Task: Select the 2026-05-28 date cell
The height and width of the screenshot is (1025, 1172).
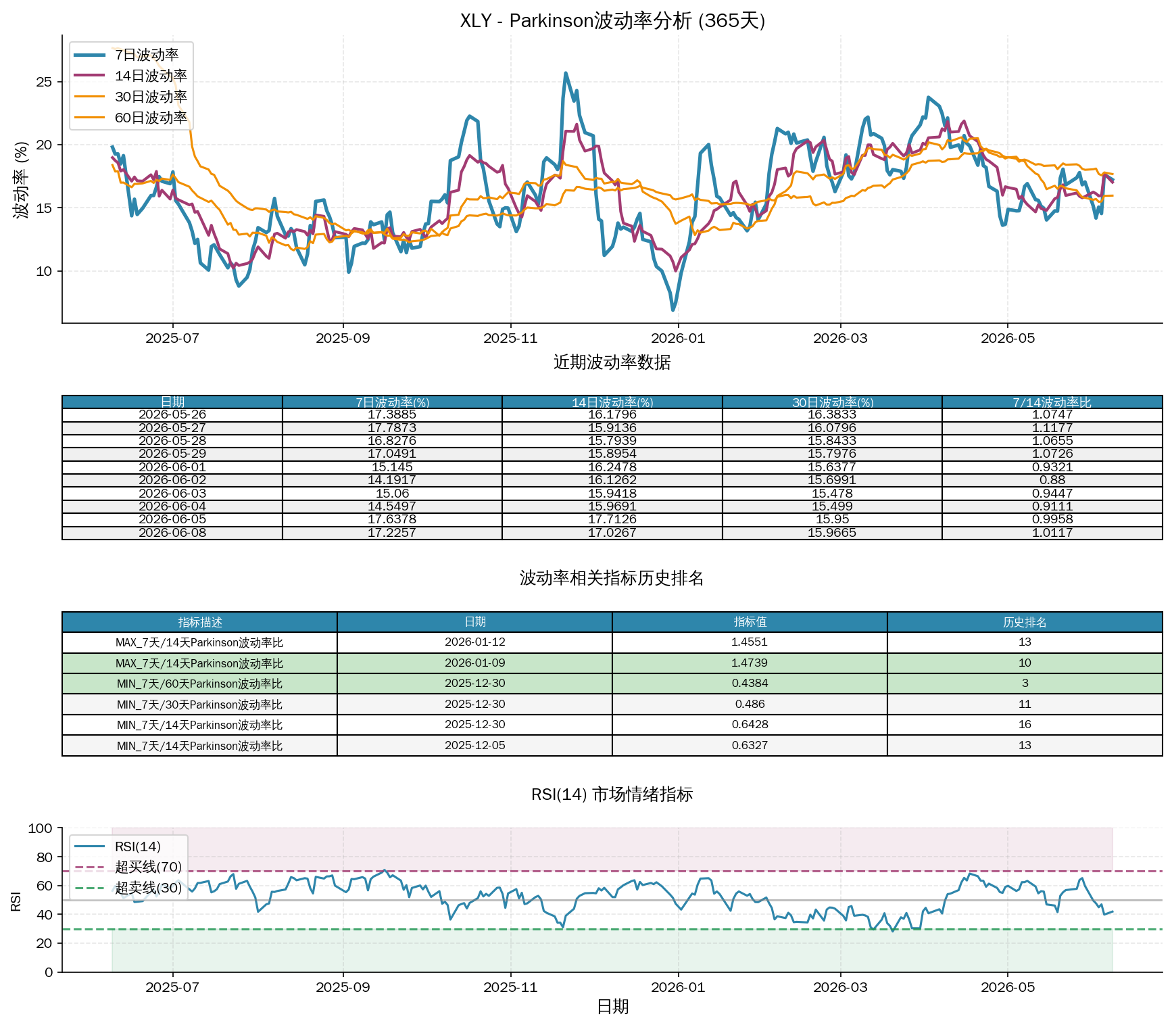Action: pyautogui.click(x=172, y=441)
